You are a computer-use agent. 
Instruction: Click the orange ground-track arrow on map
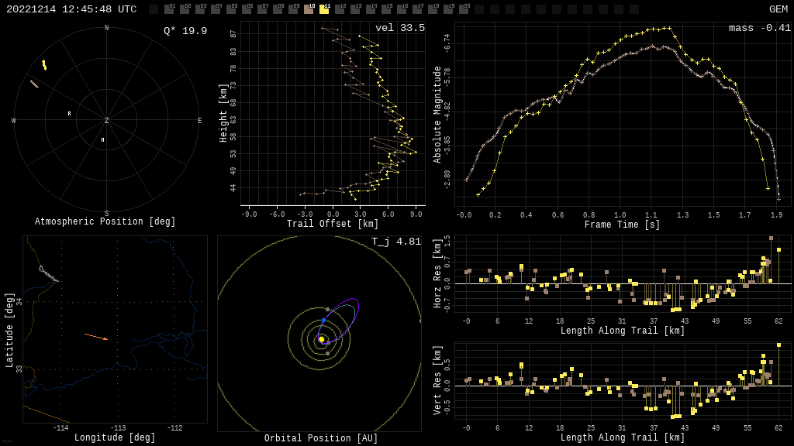coord(96,337)
